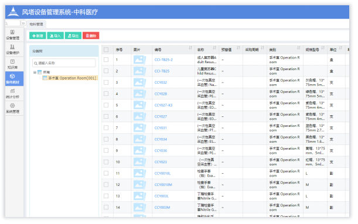This screenshot has width=358, height=224.
Task: Click sort icon on 类别 column
Action: (x=299, y=48)
